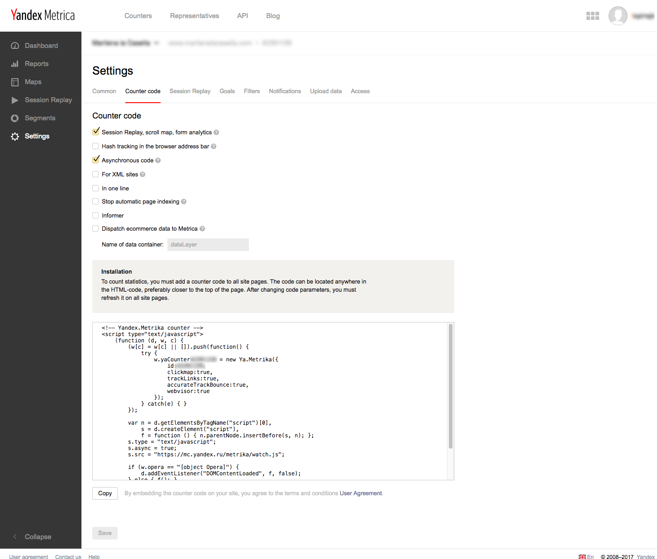
Task: Go to Segments in sidebar
Action: click(x=40, y=118)
